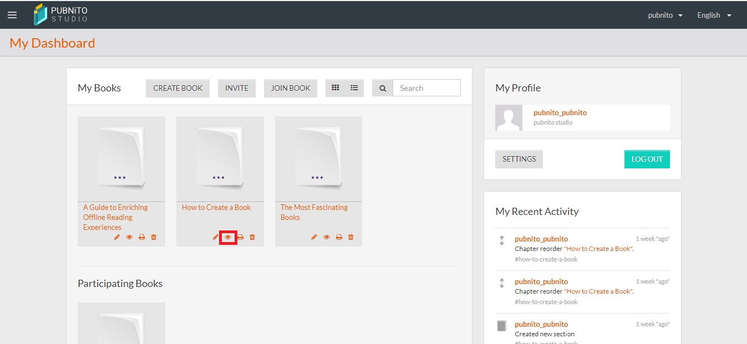Click inside the Search books field
747x344 pixels.
point(426,88)
